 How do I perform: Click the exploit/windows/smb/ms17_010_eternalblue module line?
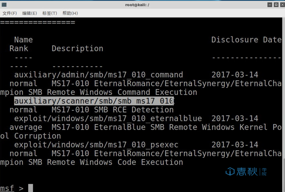[x=108, y=118]
